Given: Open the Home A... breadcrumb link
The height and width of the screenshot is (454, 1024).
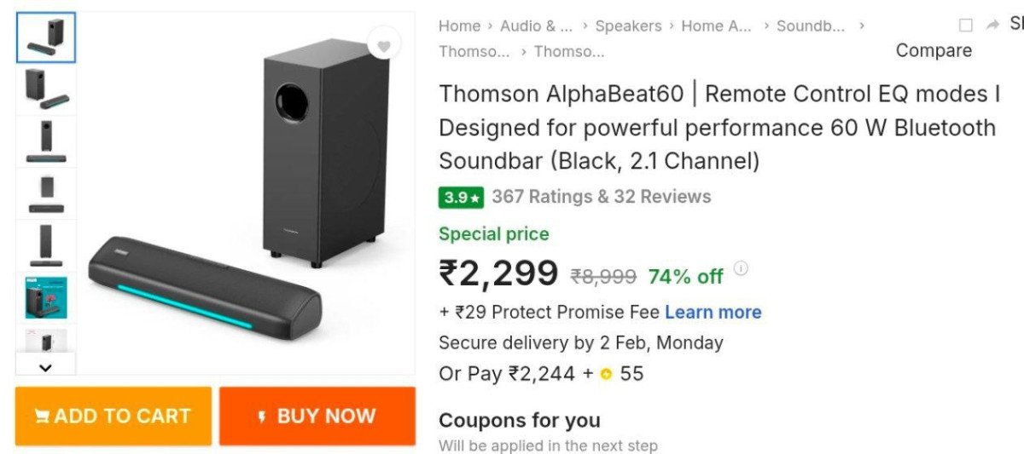Looking at the screenshot, I should (x=716, y=26).
